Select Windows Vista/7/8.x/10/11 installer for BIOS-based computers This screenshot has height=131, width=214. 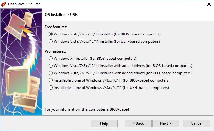click(105, 34)
